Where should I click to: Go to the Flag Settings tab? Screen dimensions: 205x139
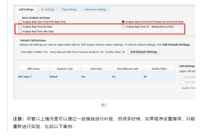click(x=69, y=10)
